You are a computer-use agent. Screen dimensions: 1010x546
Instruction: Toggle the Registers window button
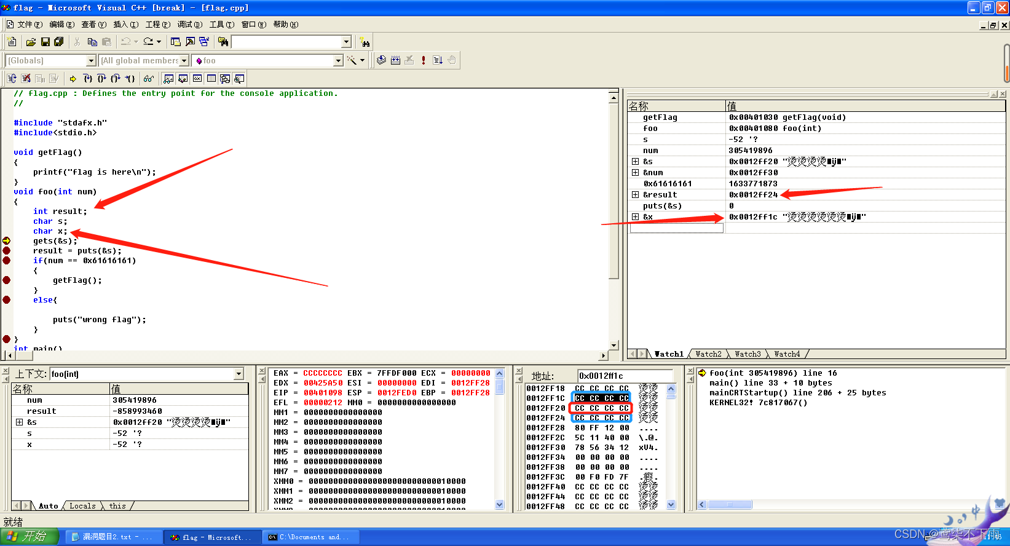pos(197,78)
